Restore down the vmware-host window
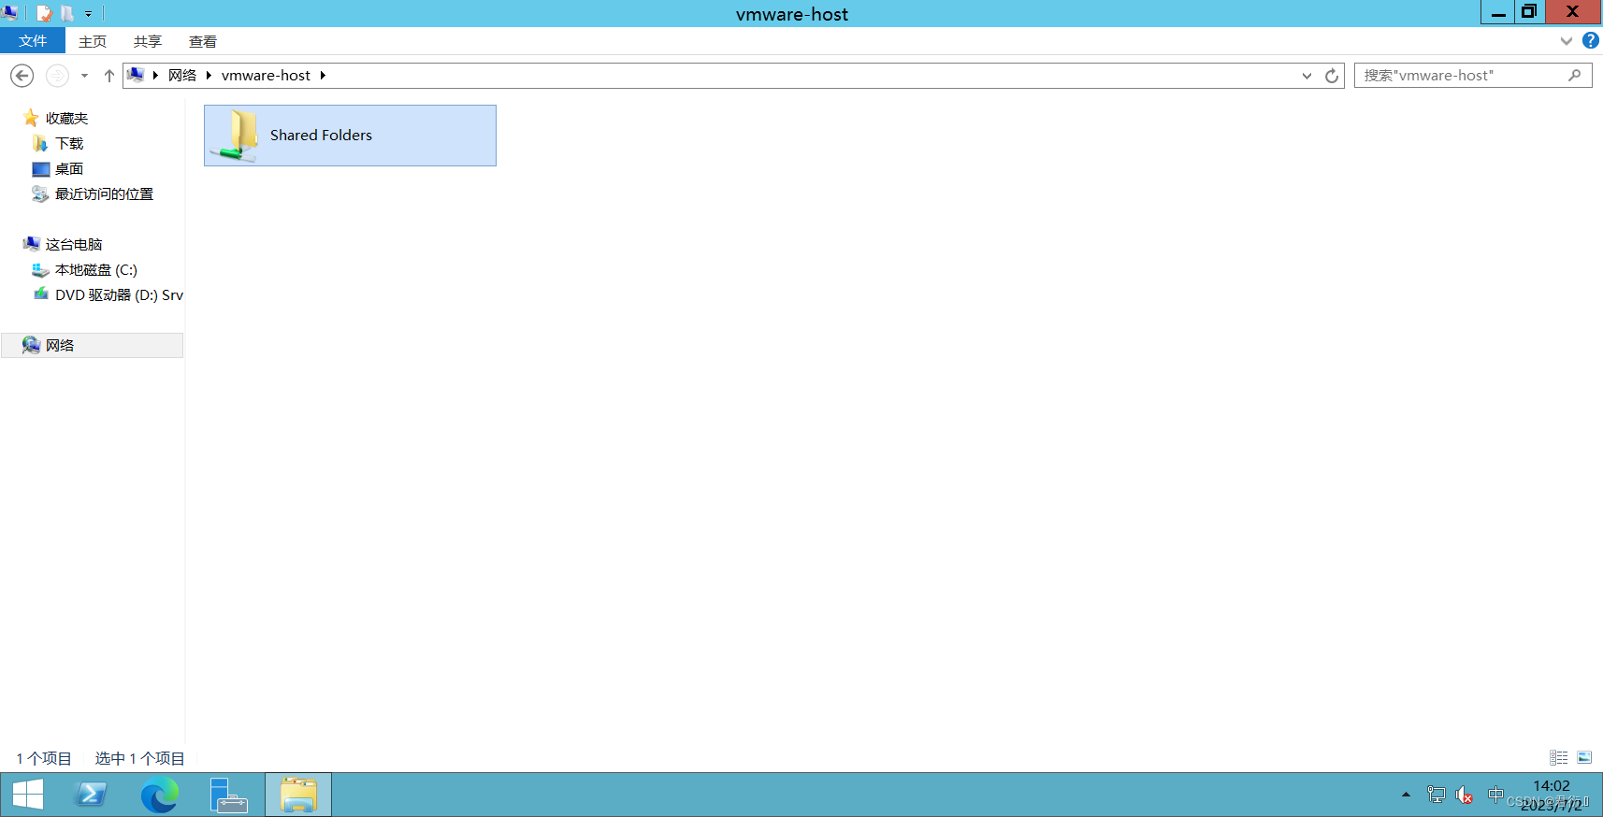Image resolution: width=1603 pixels, height=817 pixels. (1530, 12)
